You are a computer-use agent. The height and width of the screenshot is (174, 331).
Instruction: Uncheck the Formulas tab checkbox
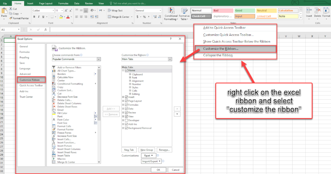click(x=126, y=105)
